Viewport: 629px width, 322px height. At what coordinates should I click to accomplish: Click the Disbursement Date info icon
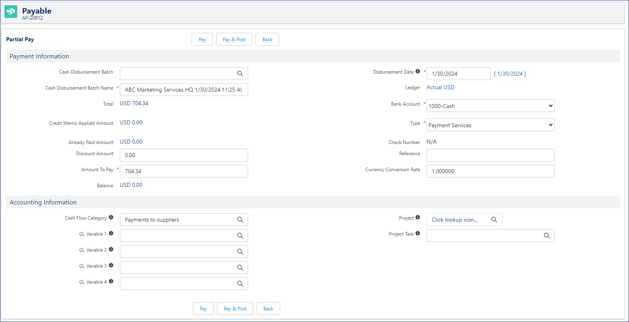(418, 72)
